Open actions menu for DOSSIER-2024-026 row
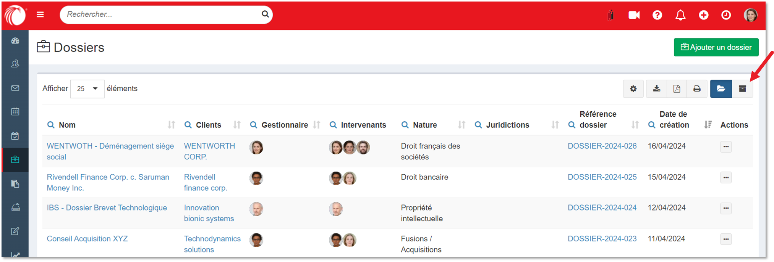The image size is (774, 262). pos(726,147)
